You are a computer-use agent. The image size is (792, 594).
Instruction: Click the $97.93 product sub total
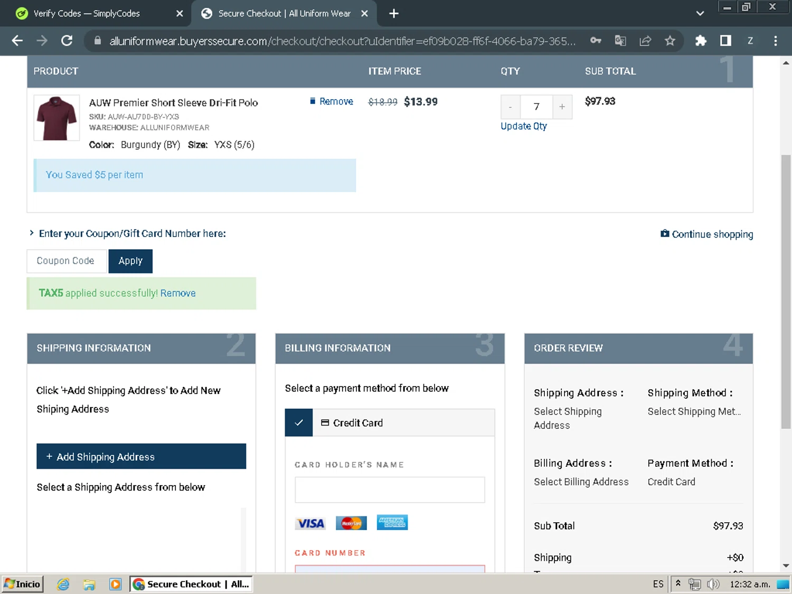600,101
